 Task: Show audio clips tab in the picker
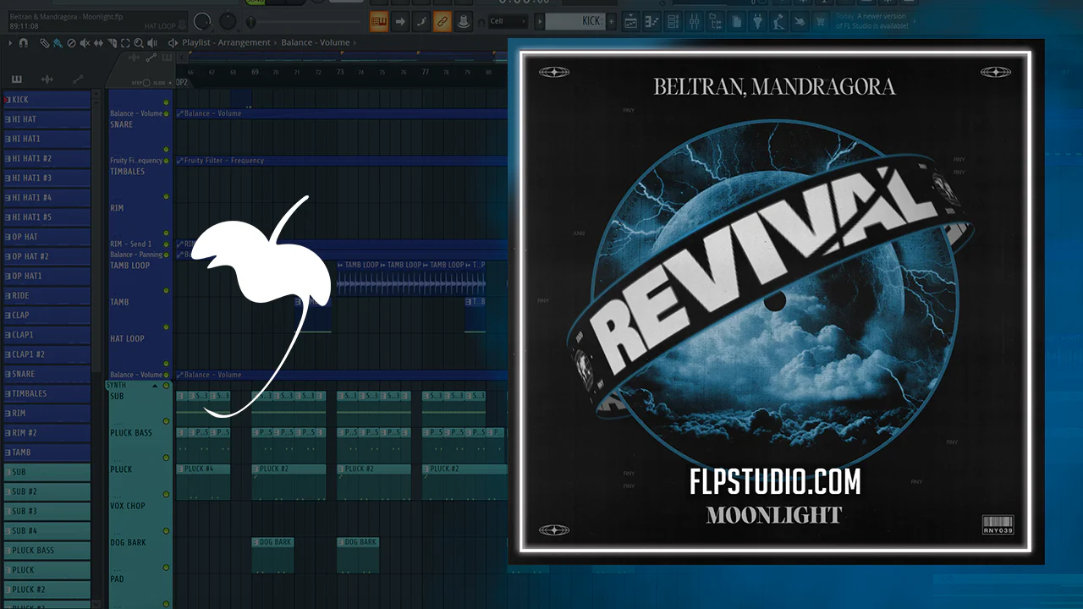(x=47, y=79)
